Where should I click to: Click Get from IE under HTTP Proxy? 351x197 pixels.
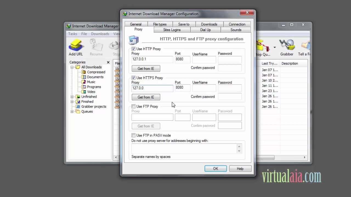tap(146, 68)
